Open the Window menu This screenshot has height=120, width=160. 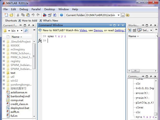64,9
